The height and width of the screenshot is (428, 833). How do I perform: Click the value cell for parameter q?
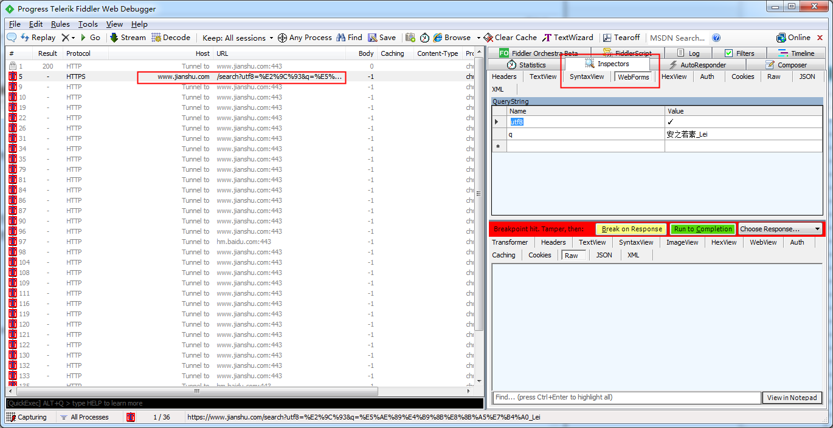click(x=744, y=134)
